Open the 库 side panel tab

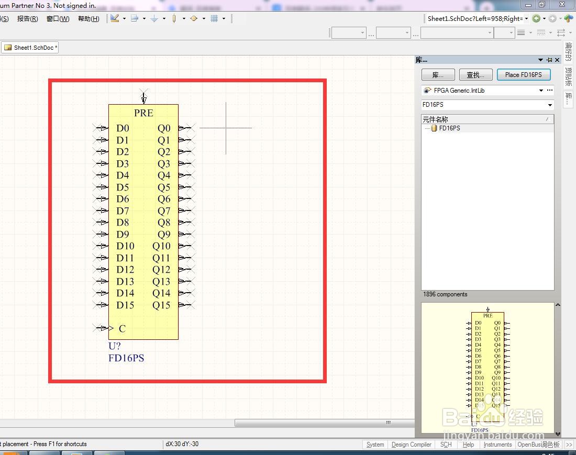click(569, 98)
